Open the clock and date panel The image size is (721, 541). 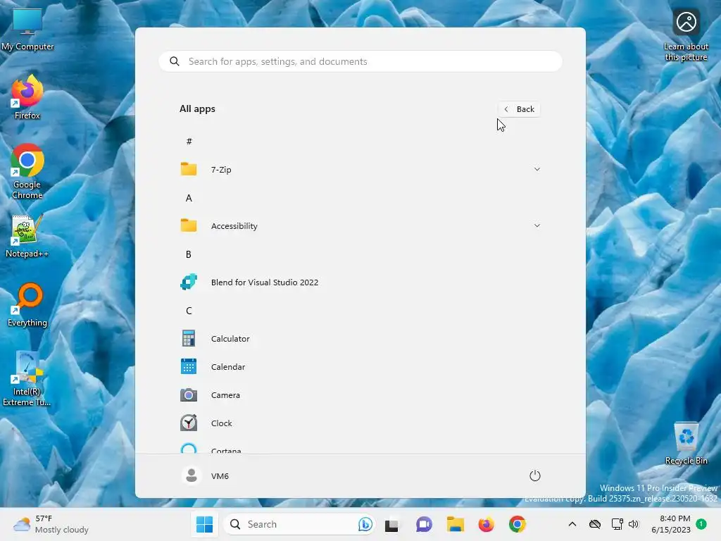point(671,524)
